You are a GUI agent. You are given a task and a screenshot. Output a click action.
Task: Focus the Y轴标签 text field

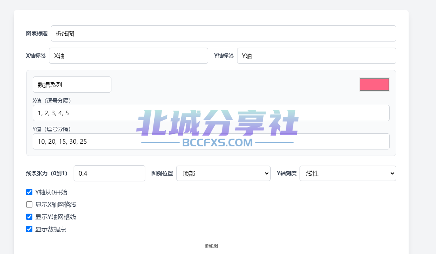(316, 56)
